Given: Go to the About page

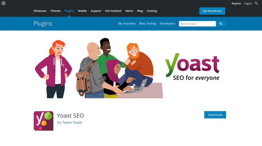Looking at the screenshot, I should [x=129, y=11].
